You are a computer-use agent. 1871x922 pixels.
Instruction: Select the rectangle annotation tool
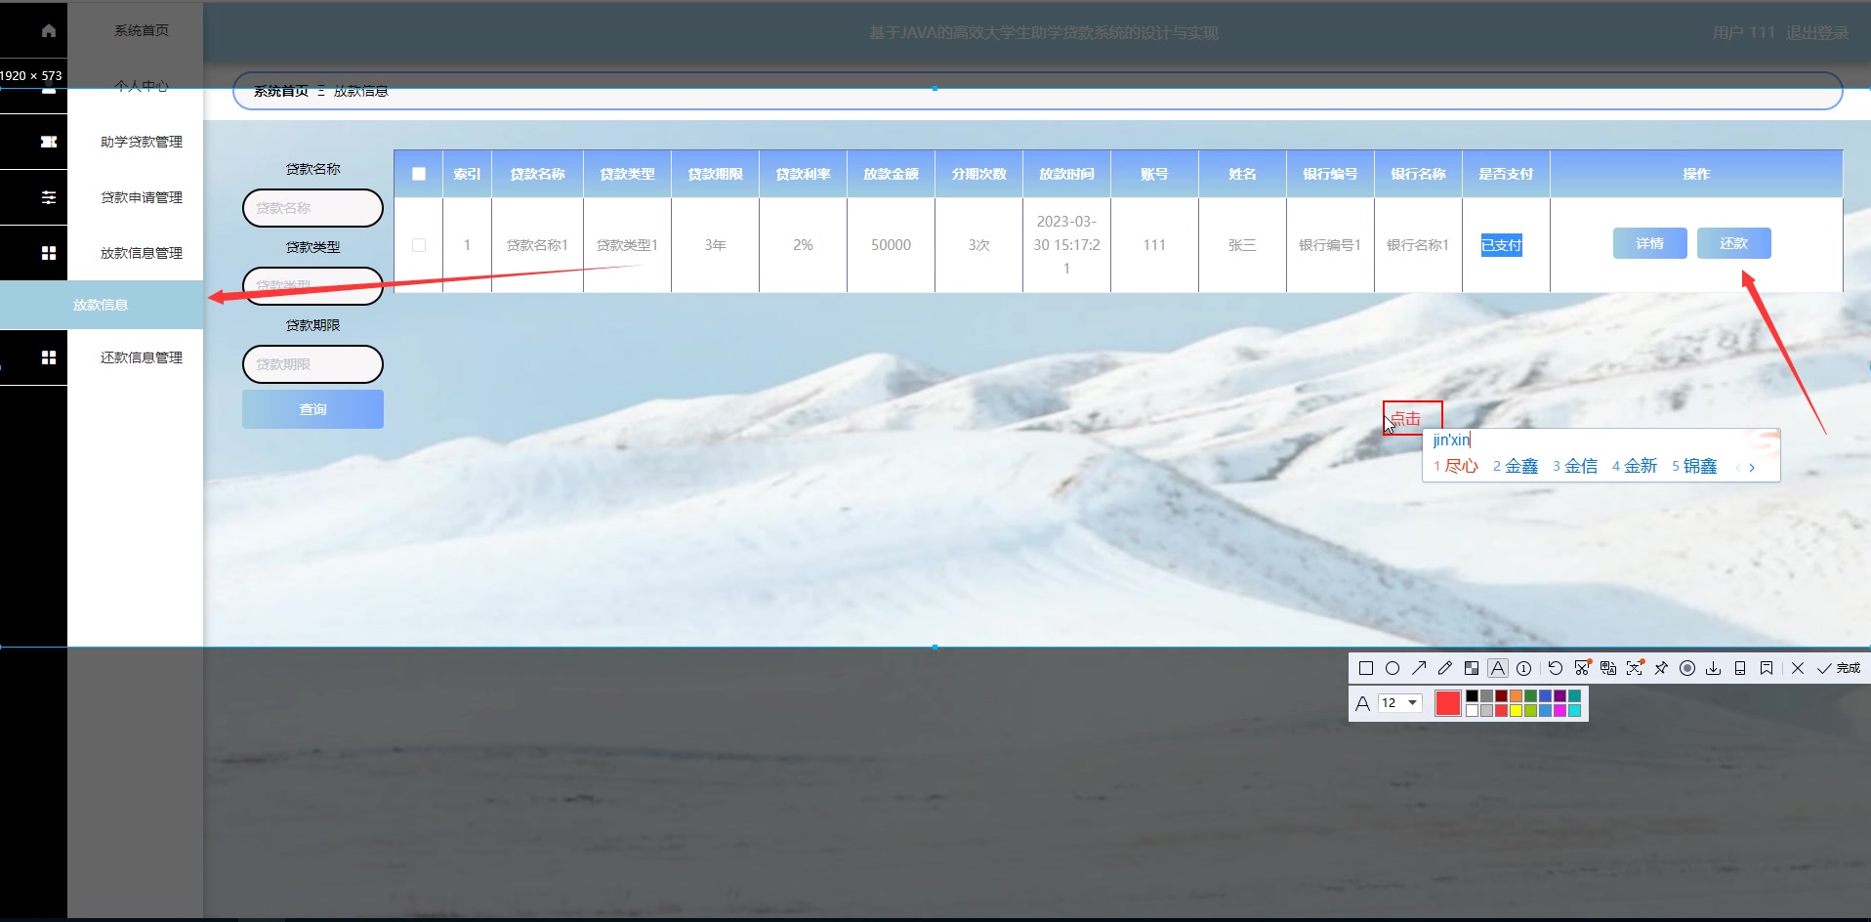pos(1366,669)
